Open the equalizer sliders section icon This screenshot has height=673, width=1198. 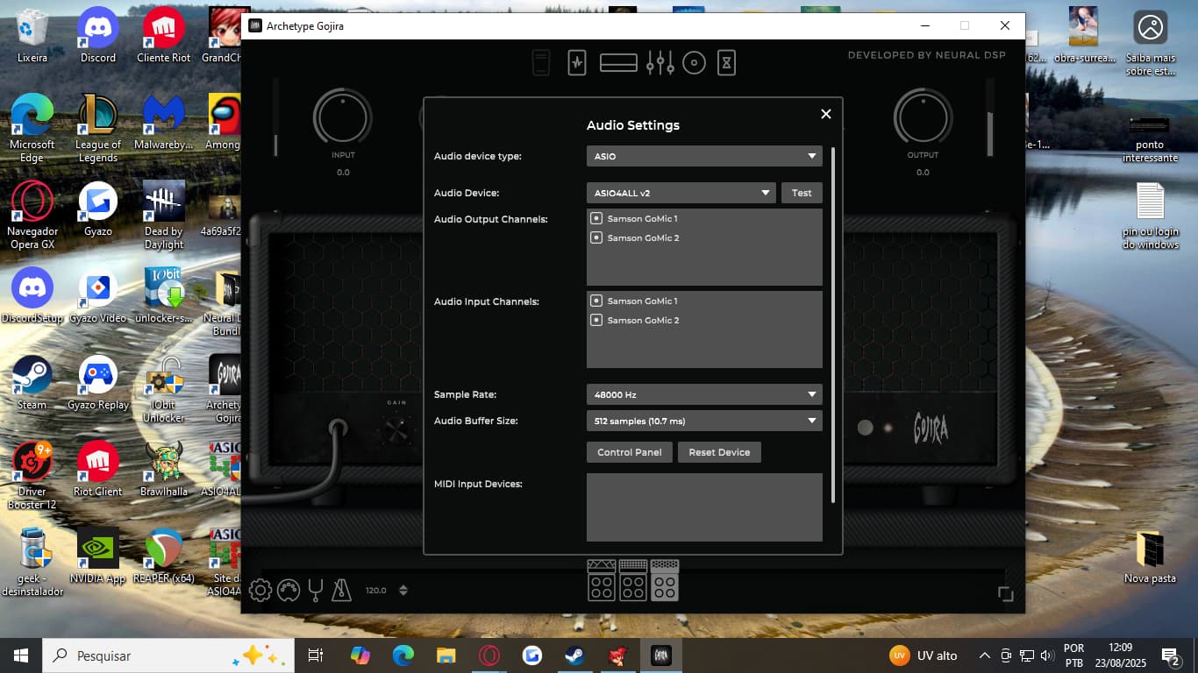(x=660, y=63)
